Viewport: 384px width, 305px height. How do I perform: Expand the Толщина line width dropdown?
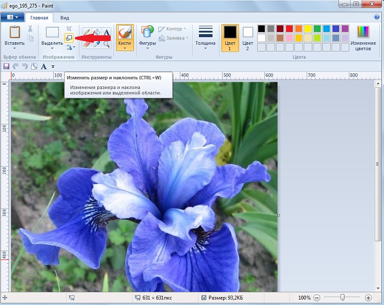tap(205, 37)
